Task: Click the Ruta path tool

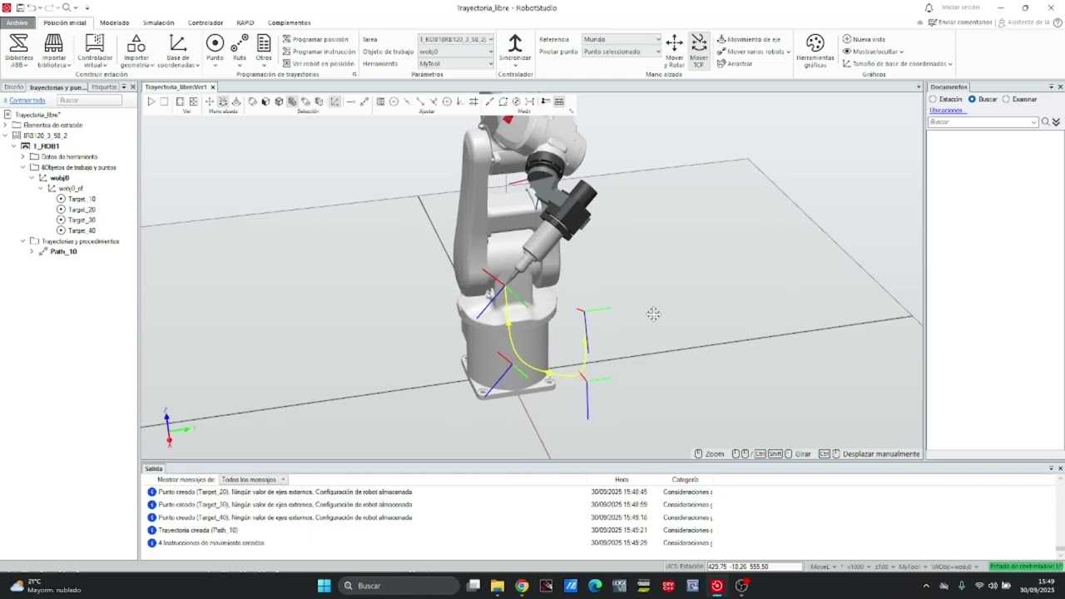Action: coord(240,51)
